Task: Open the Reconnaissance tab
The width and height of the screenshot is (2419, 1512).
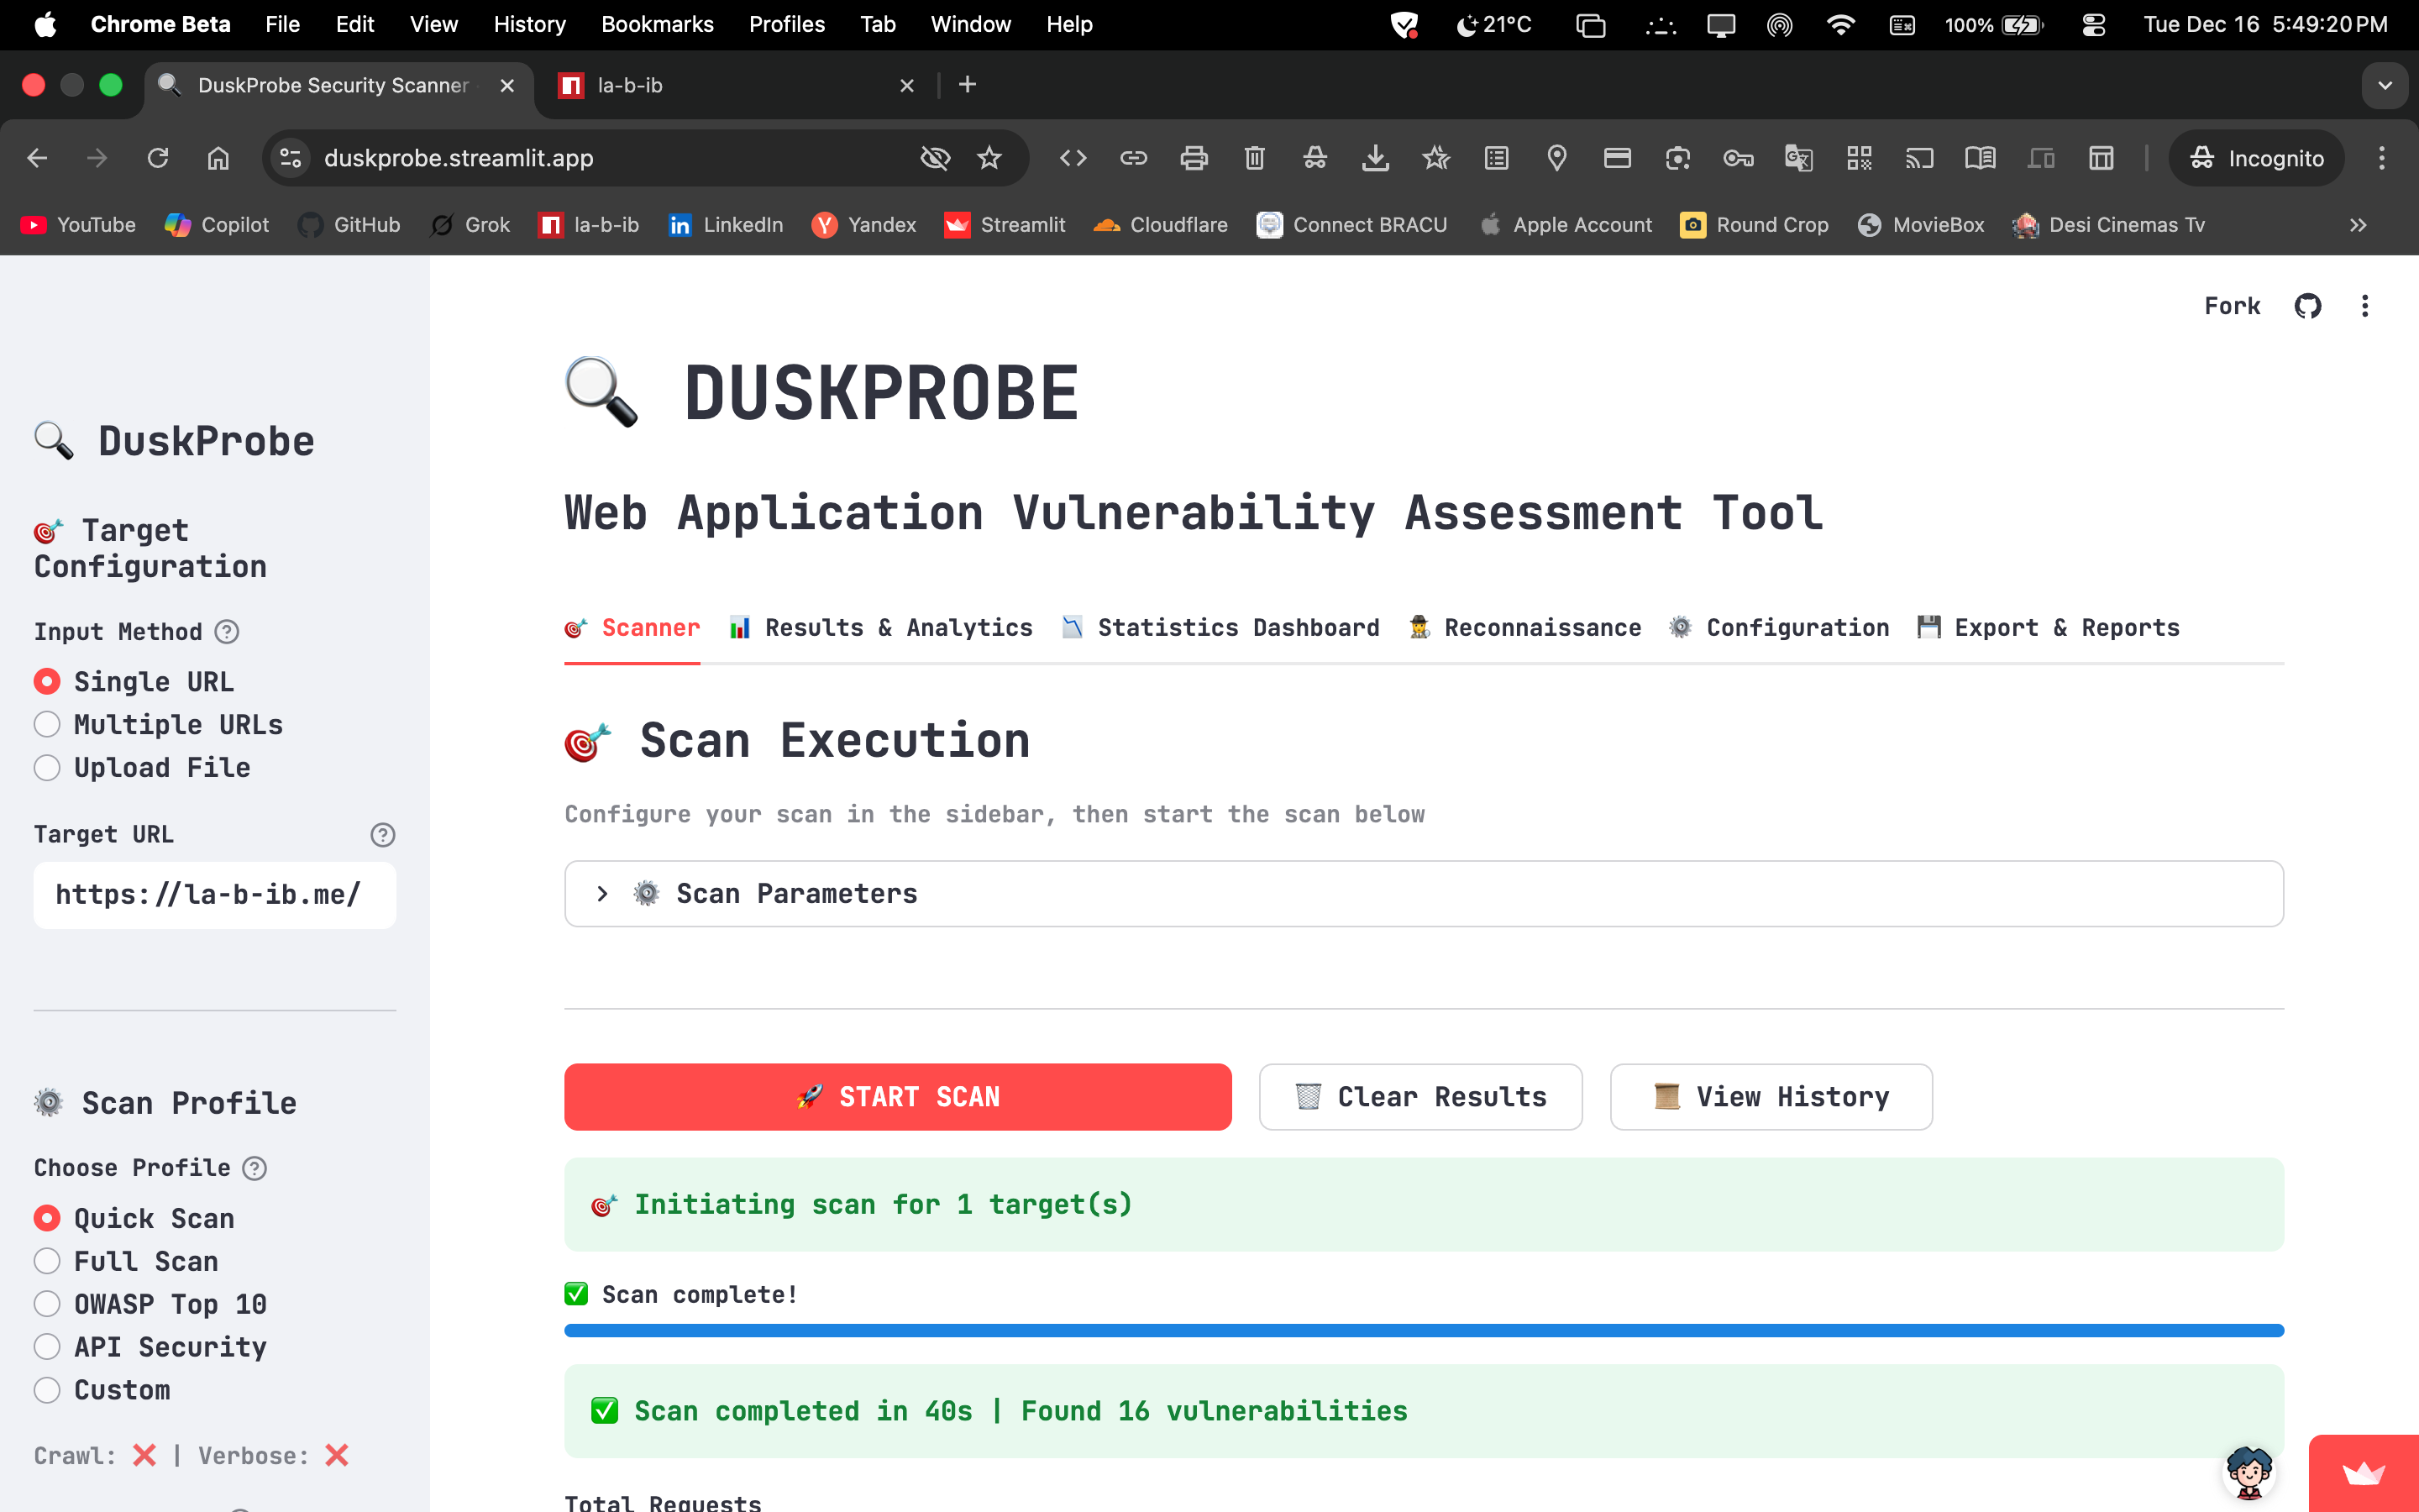Action: (x=1525, y=628)
